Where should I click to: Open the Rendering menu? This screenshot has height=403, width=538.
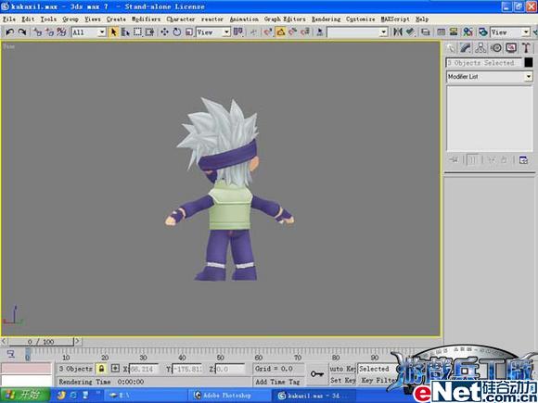click(326, 19)
